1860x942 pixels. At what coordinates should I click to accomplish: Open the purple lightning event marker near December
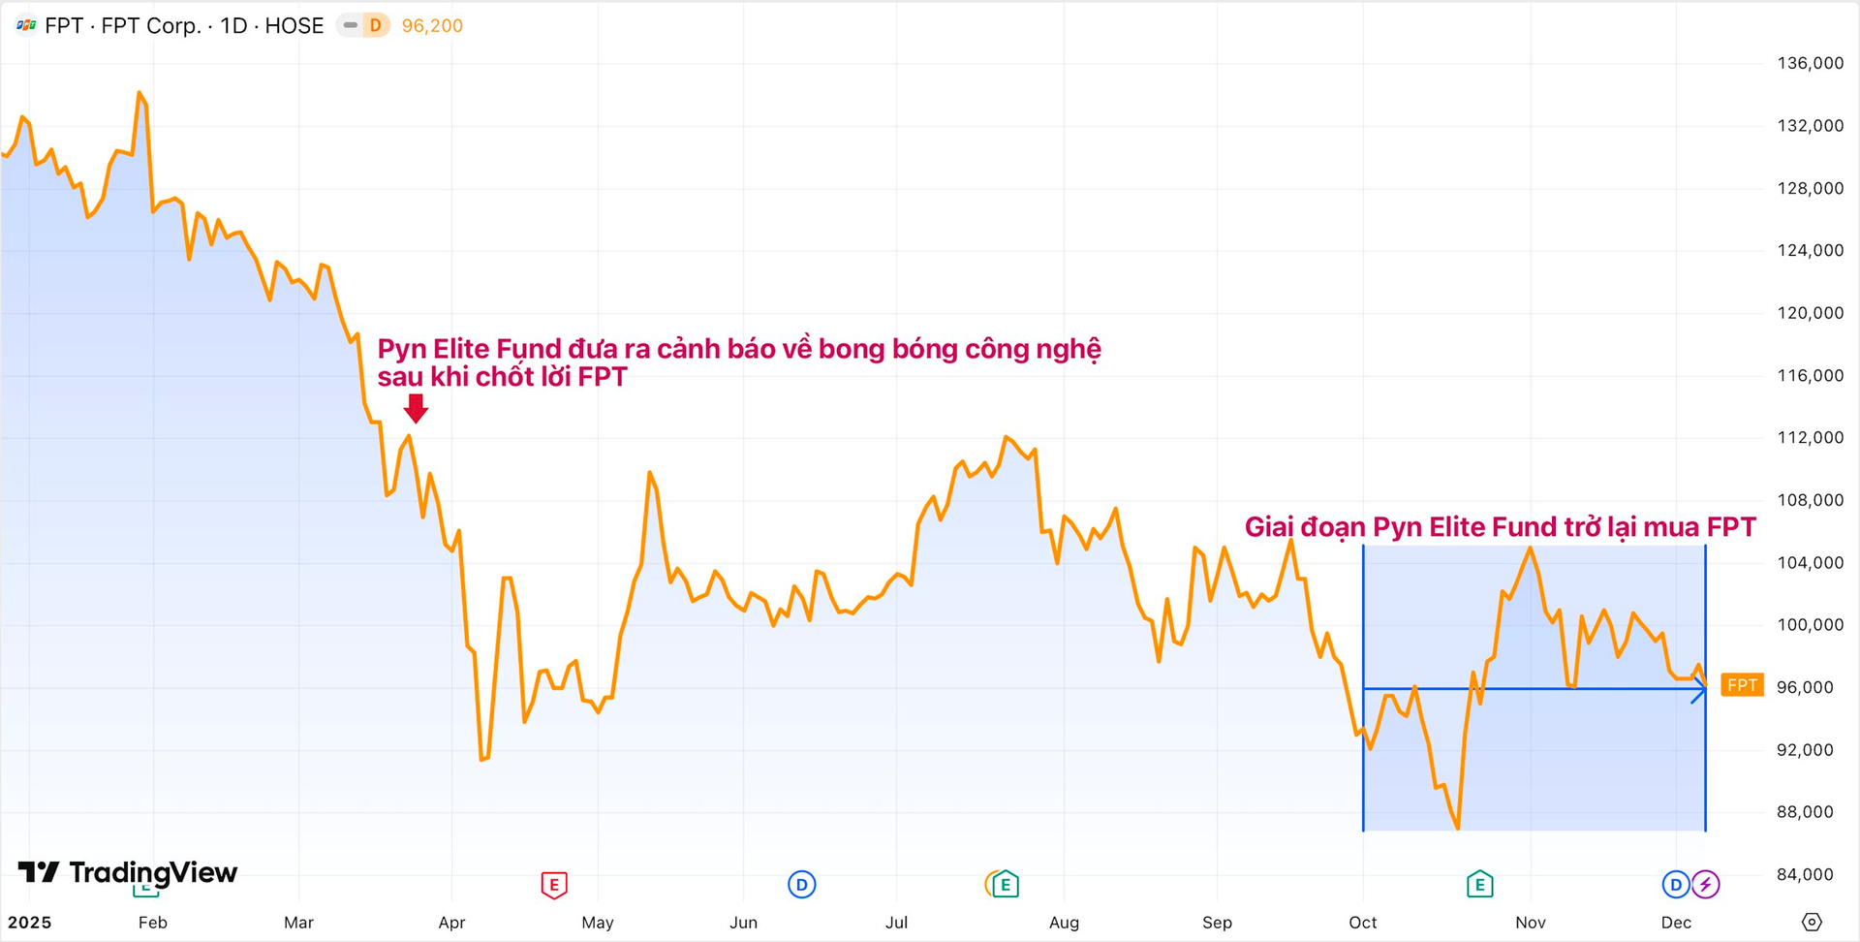click(x=1707, y=884)
